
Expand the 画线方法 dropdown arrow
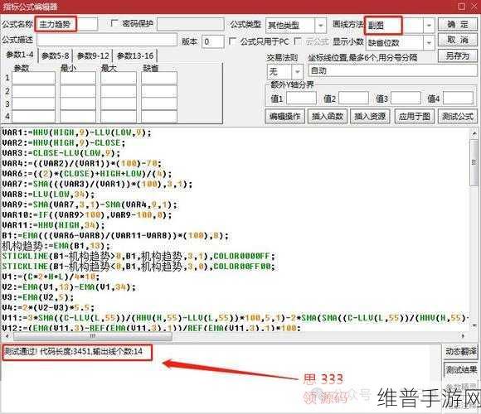tap(429, 26)
